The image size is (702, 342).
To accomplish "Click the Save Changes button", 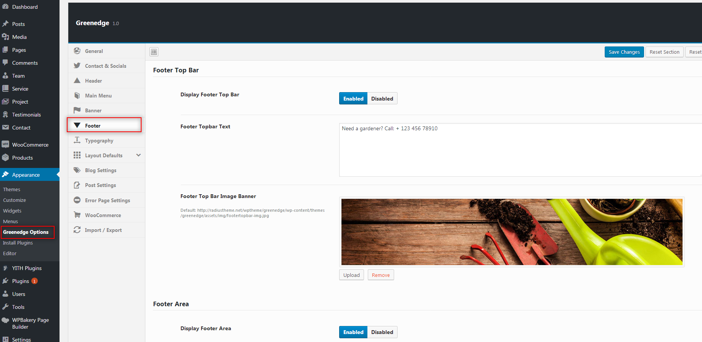I will (x=624, y=52).
